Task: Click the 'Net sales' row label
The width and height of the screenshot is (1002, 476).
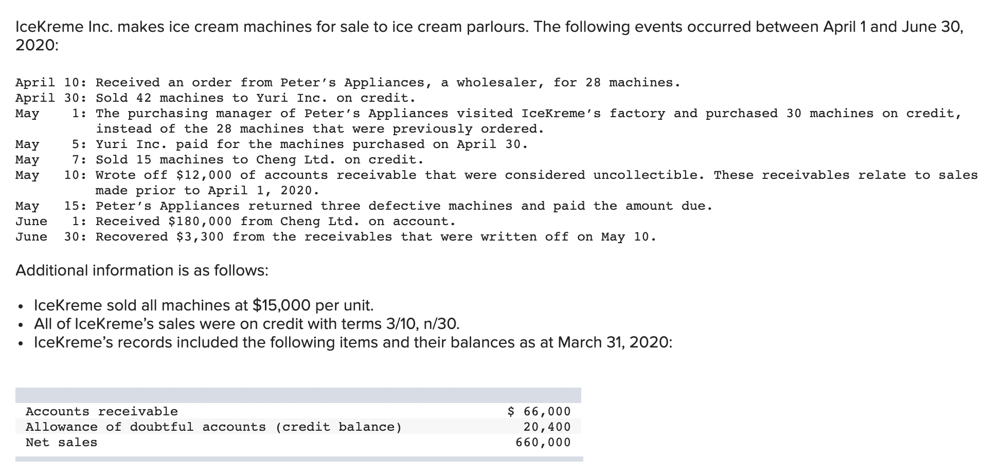Action: tap(62, 442)
